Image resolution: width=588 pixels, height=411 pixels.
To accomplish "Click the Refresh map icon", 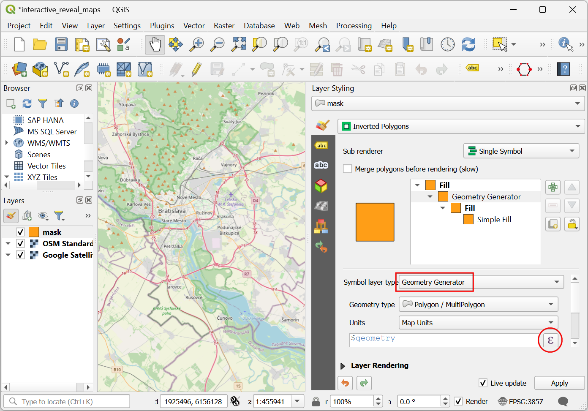I will (x=468, y=44).
